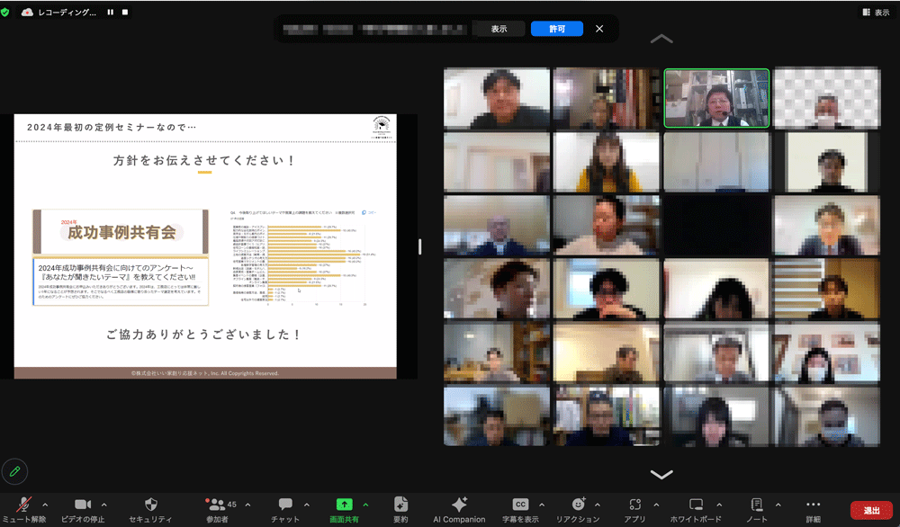Screen dimensions: 900x527
Task: Expand the audio options arrow next to mute
Action: pyautogui.click(x=46, y=504)
